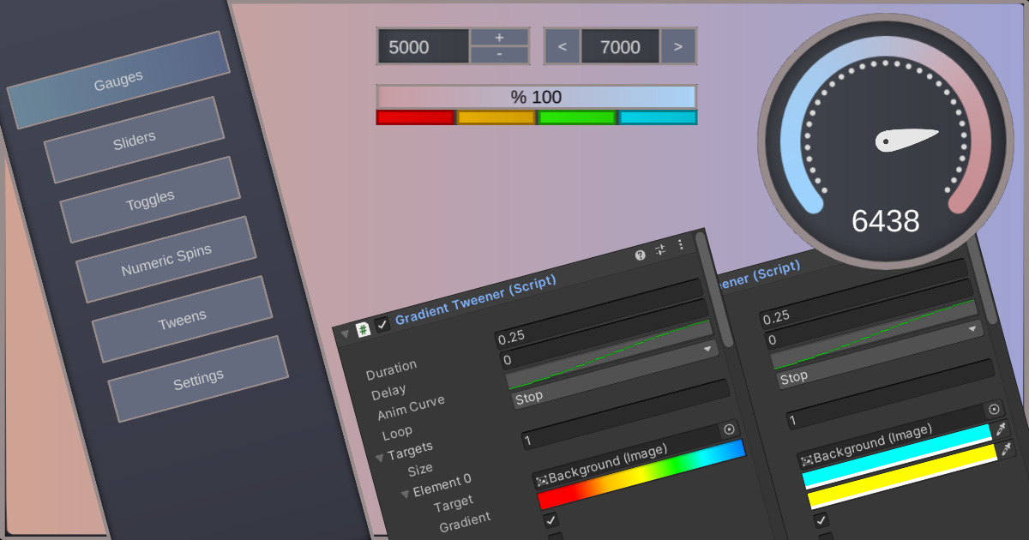Select the eyedropper beside the yellow gradient

coord(1005,449)
